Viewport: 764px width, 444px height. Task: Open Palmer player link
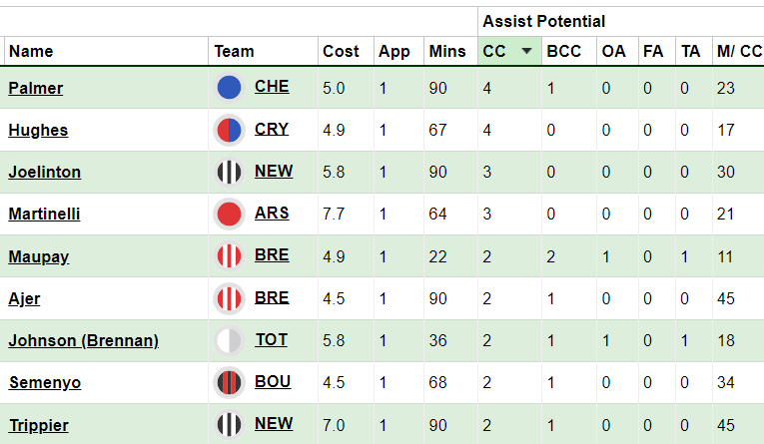36,88
